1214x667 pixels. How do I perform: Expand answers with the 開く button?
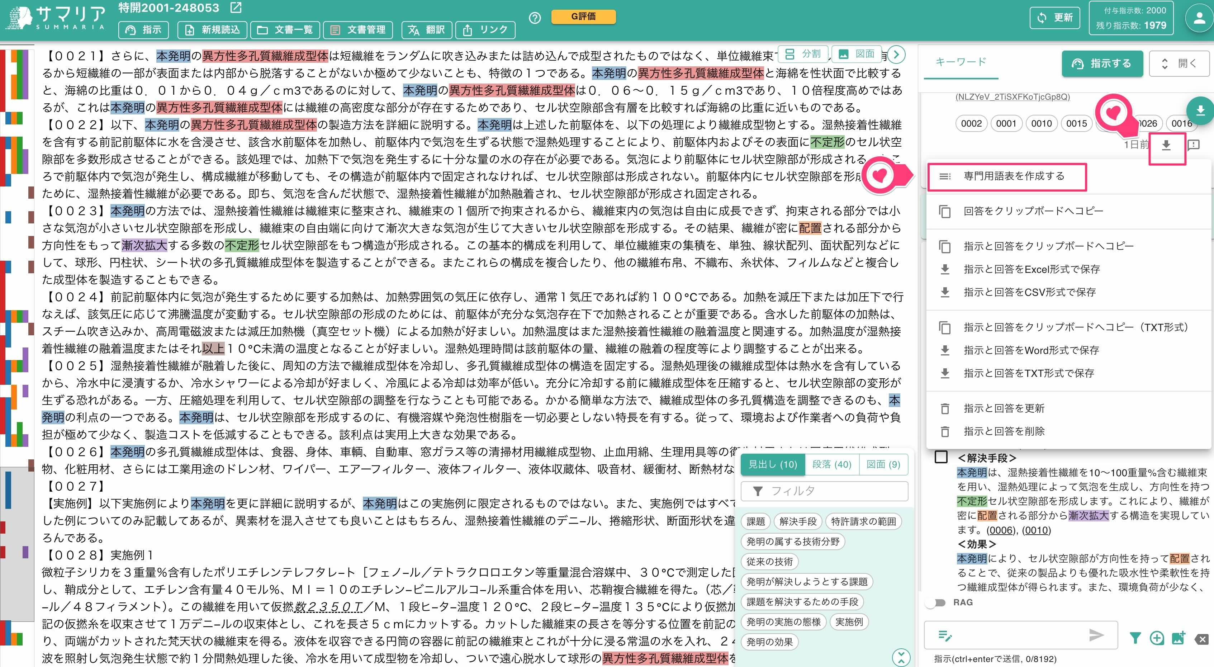point(1179,63)
